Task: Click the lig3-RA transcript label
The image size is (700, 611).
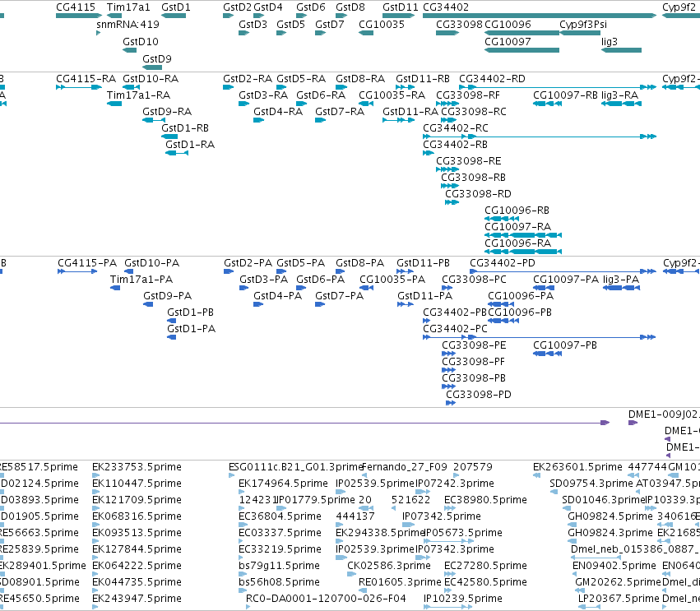Action: tap(619, 95)
